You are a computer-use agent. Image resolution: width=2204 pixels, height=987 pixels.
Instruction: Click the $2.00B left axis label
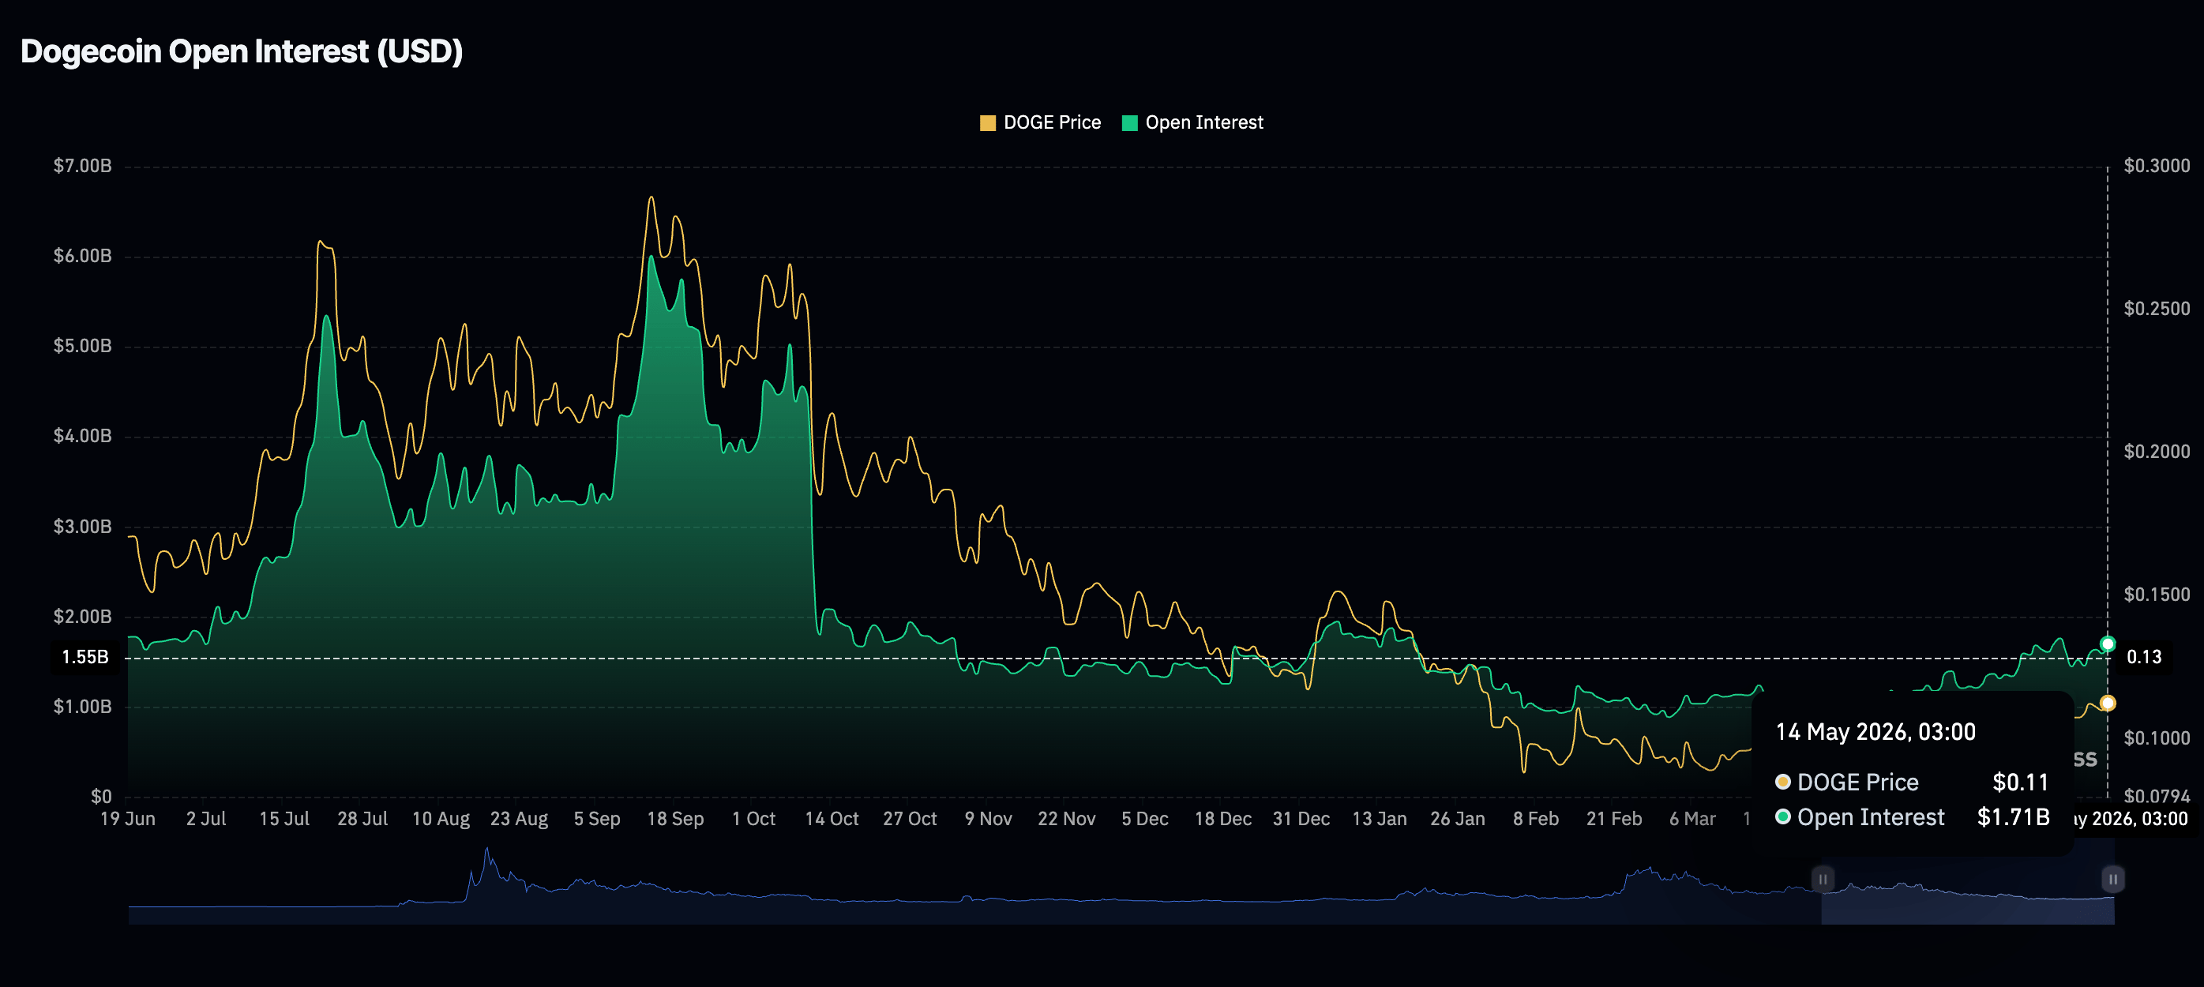[x=82, y=616]
